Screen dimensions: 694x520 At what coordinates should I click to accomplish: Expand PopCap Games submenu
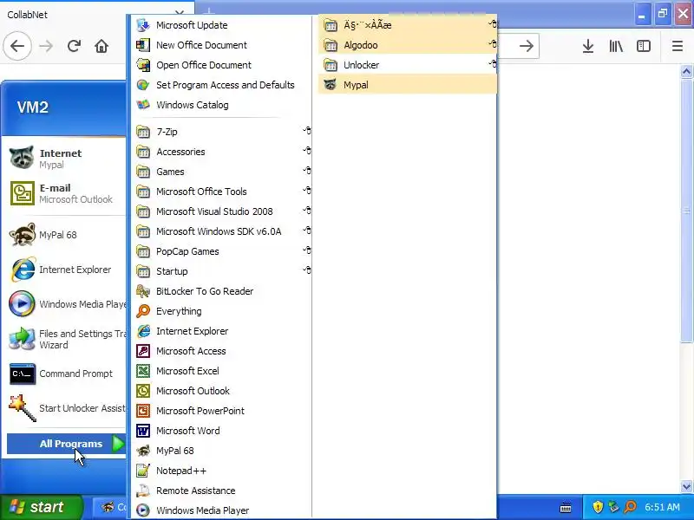(x=221, y=251)
